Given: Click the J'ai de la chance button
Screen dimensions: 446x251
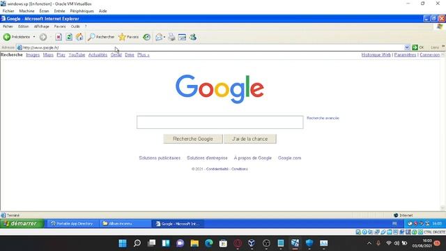Looking at the screenshot, I should click(249, 139).
